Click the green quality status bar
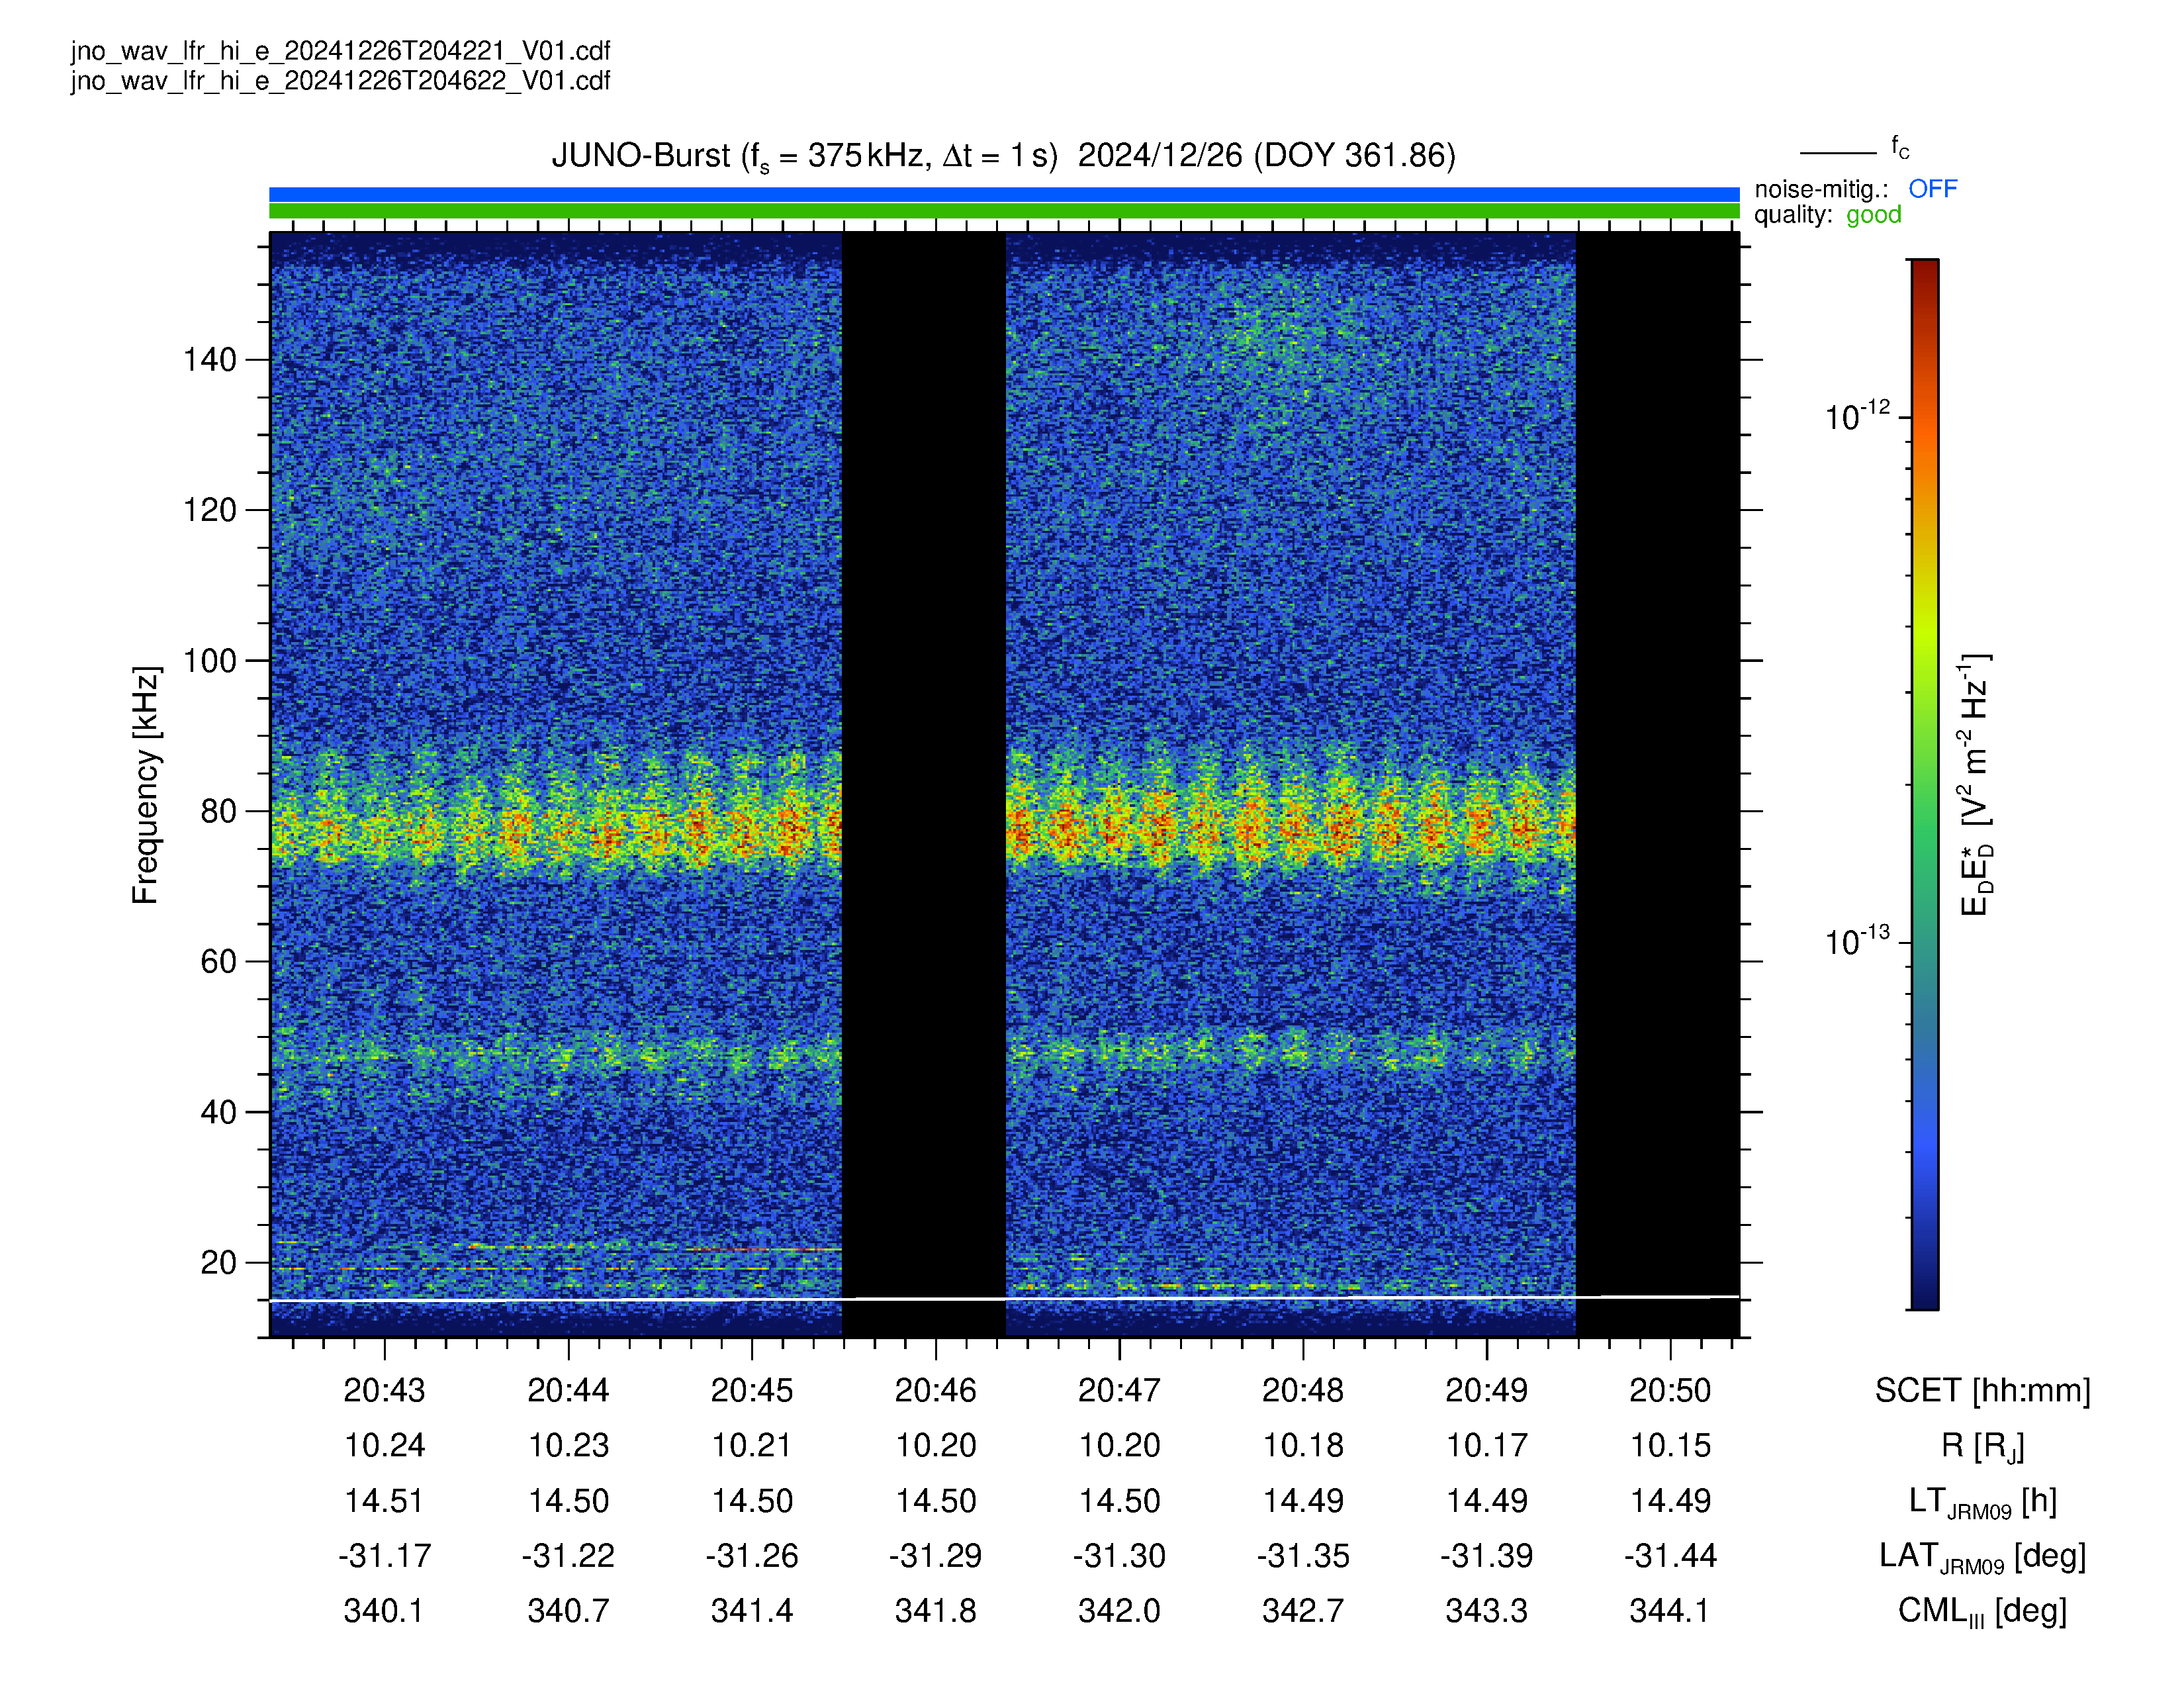Screen dimensions: 2184x1688 coord(1004,211)
